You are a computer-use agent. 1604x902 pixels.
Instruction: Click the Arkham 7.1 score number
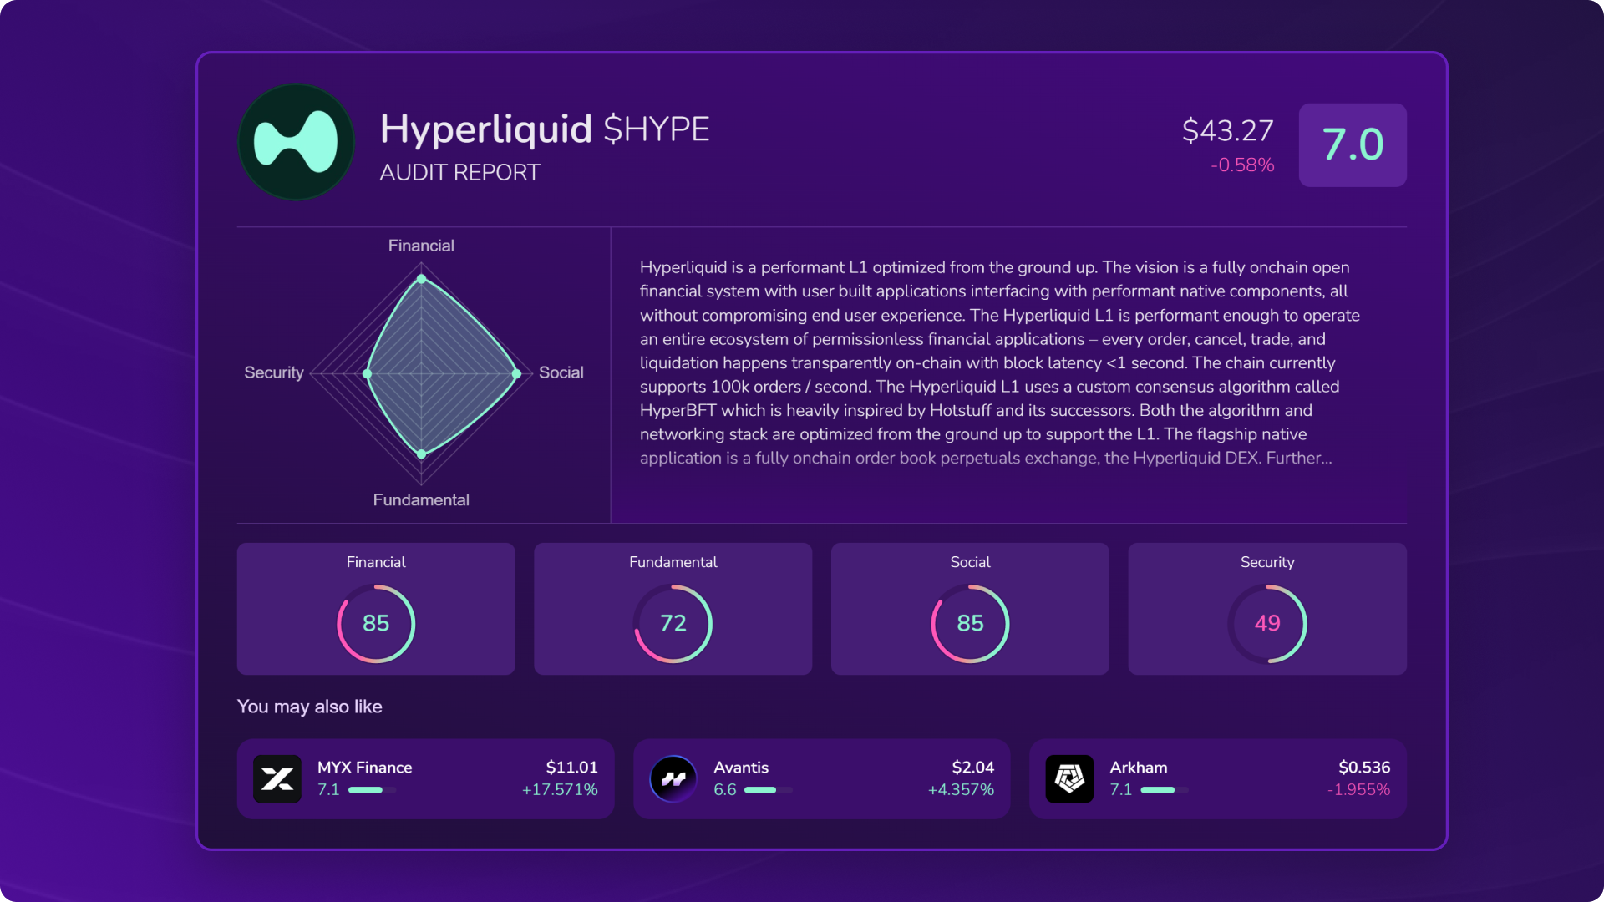click(x=1121, y=790)
